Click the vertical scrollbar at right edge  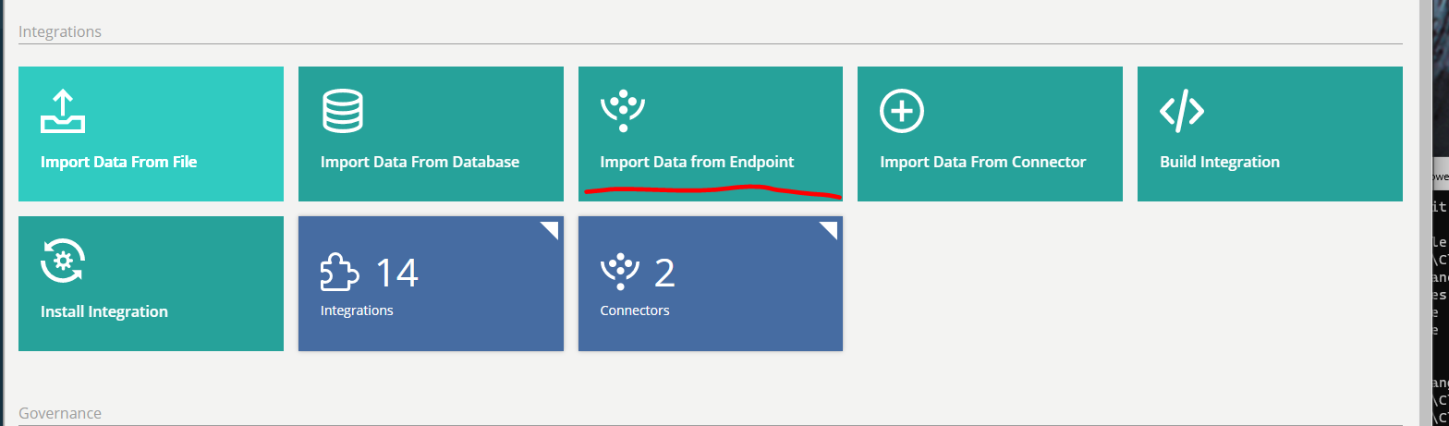coord(1425,213)
